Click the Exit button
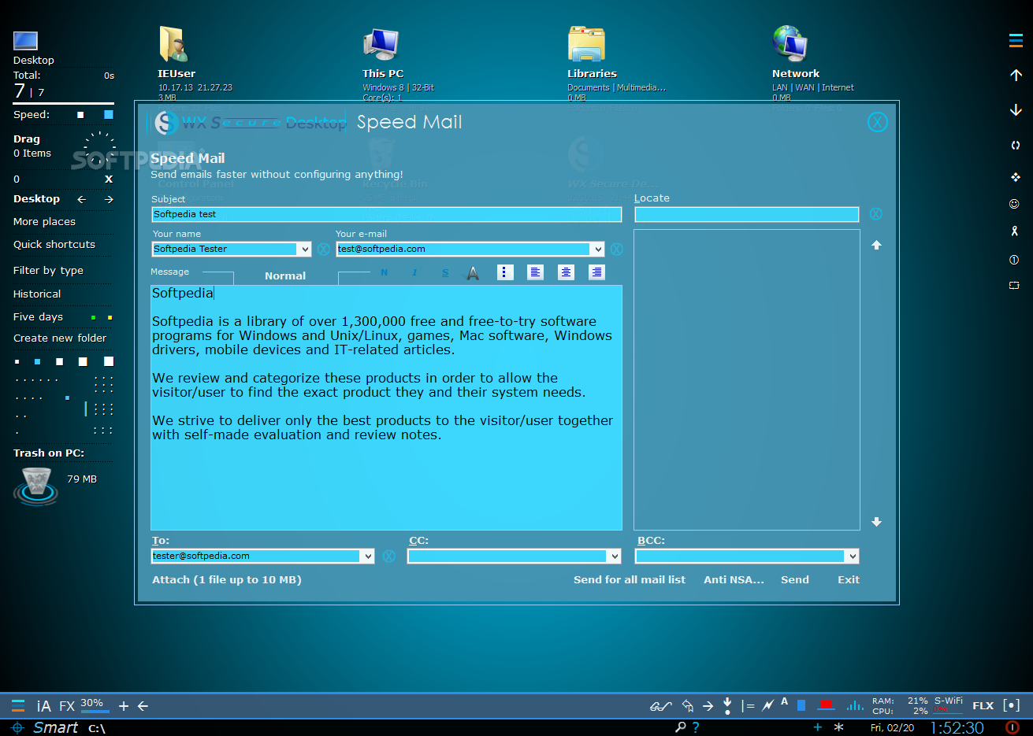 click(849, 580)
